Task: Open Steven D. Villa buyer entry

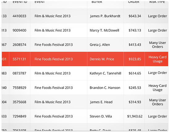Action: (x=101, y=116)
